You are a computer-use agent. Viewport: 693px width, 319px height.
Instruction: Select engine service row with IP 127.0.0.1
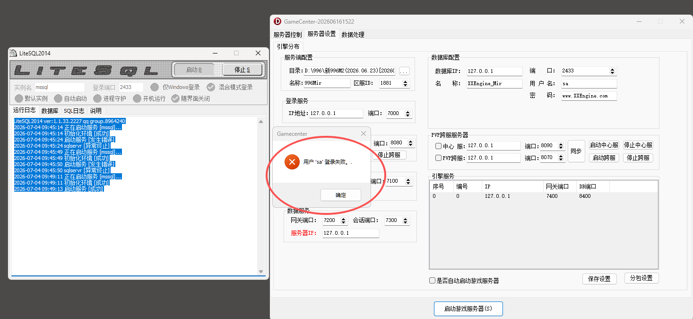(x=543, y=196)
